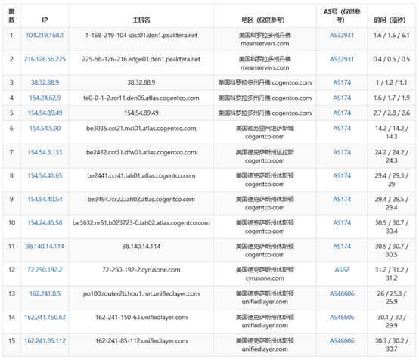Select hostname 1-168-219-104-dist01.den1.peaktera.net
The height and width of the screenshot is (360, 419).
pyautogui.click(x=141, y=36)
